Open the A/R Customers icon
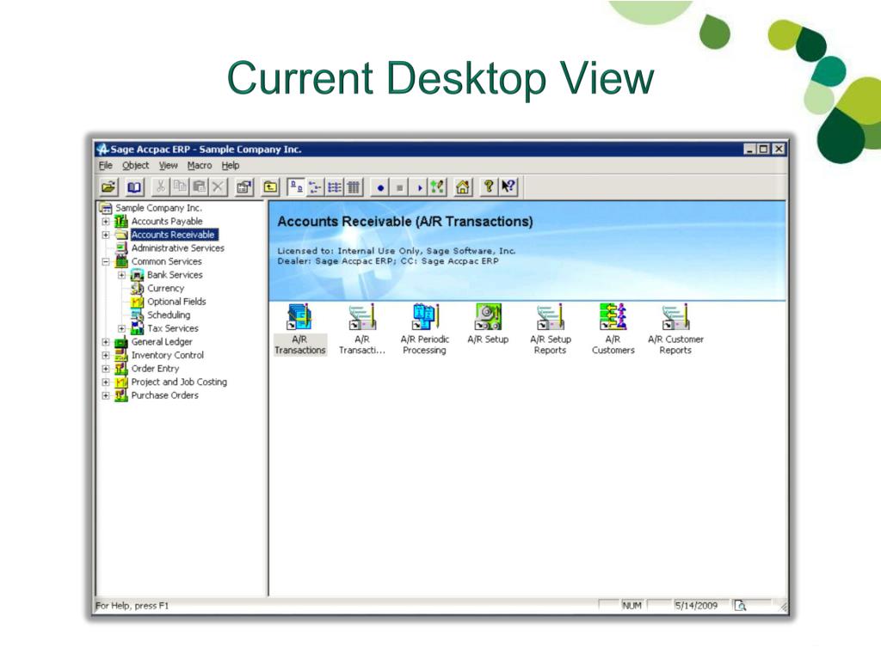The height and width of the screenshot is (660, 881). (x=613, y=329)
